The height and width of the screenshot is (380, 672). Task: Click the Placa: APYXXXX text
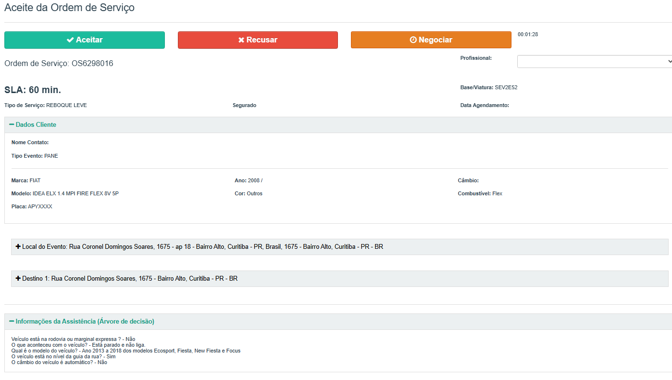point(32,206)
